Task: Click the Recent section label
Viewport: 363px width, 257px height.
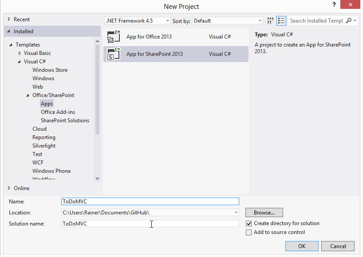Action: pyautogui.click(x=22, y=19)
